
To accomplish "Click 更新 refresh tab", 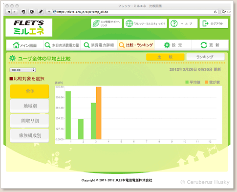I will pos(210,45).
